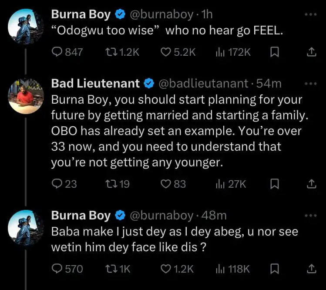Bookmark Bad Lieutenant's tweet

[275, 184]
